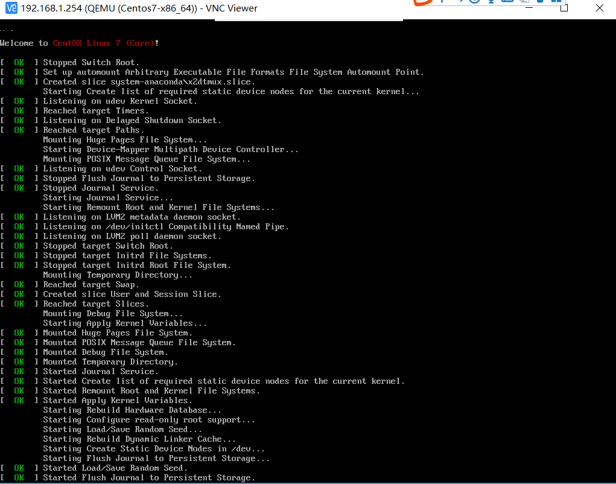Click 'Mounting Huge Pages File System...' line

coord(125,140)
